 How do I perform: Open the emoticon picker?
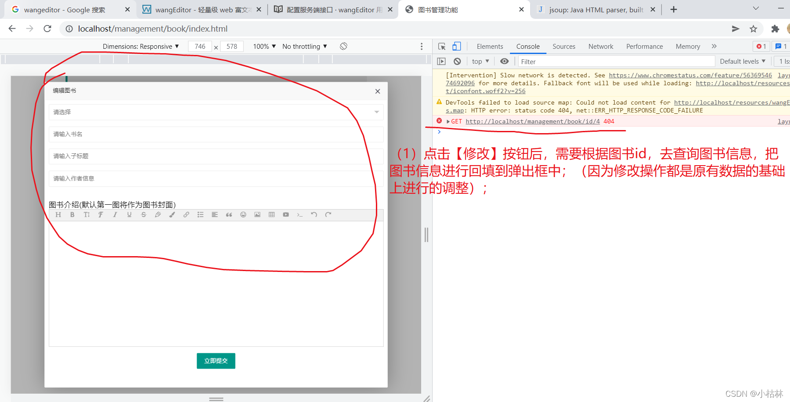point(243,215)
